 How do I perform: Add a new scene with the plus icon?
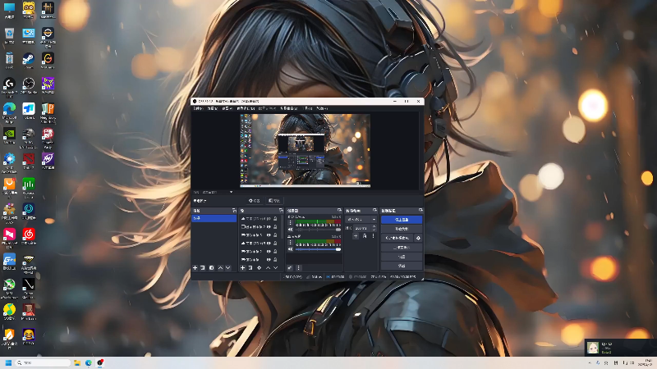coord(195,268)
